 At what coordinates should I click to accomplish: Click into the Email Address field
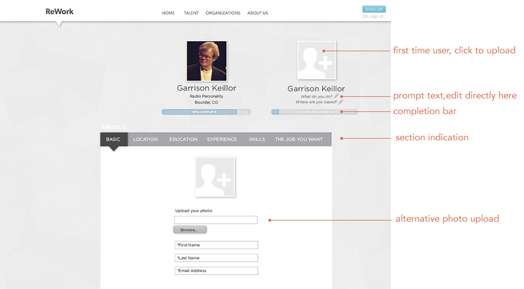(x=216, y=271)
